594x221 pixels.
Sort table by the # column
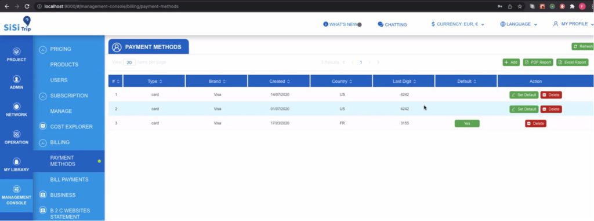(115, 81)
